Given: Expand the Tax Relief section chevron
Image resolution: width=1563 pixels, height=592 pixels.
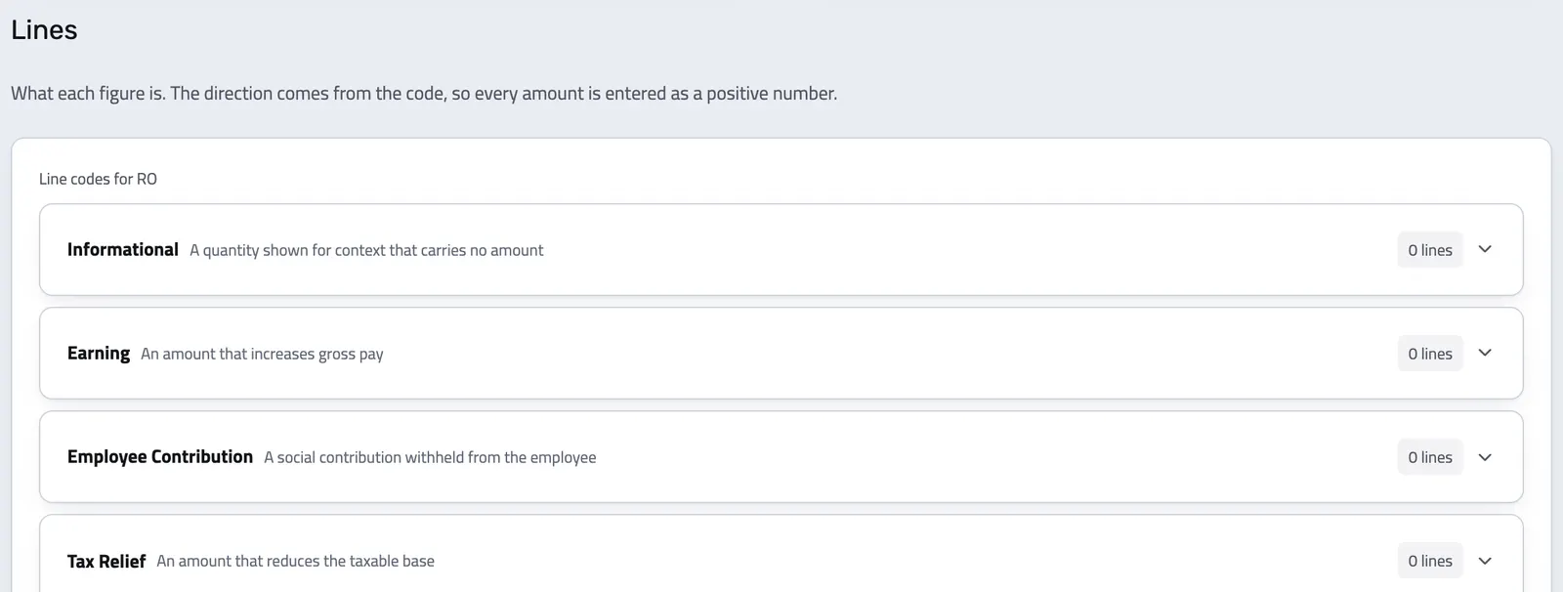Looking at the screenshot, I should coord(1485,561).
